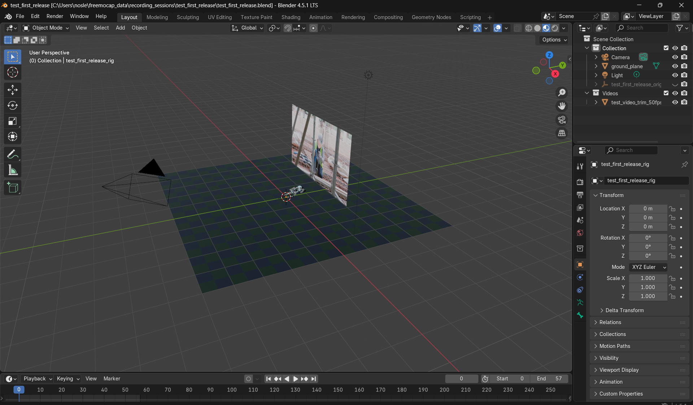
Task: Switch to the Geometry Nodes workspace tab
Action: coord(431,17)
